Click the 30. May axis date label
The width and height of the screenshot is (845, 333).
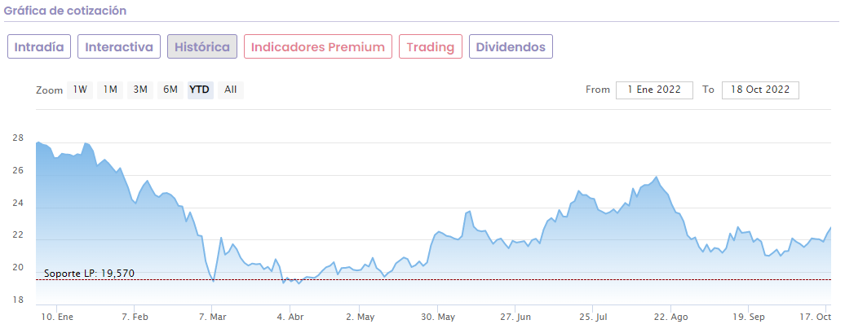439,317
